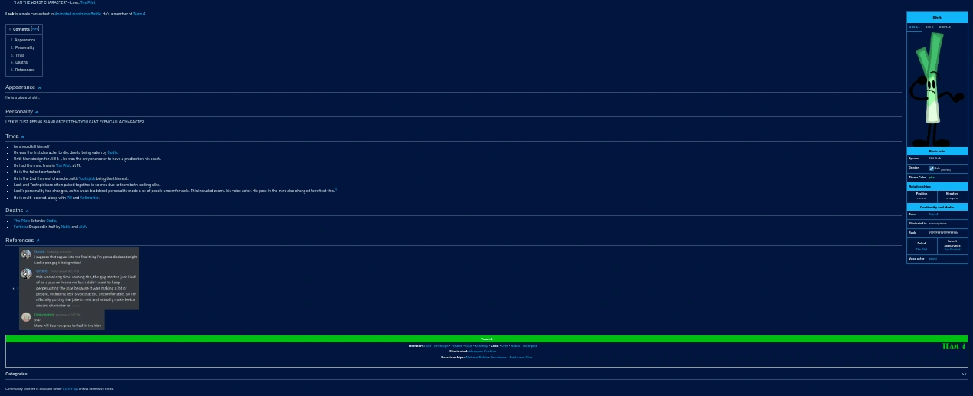Image resolution: width=973 pixels, height=396 pixels.
Task: Click the Continuity and Media infobox header
Action: coord(937,207)
